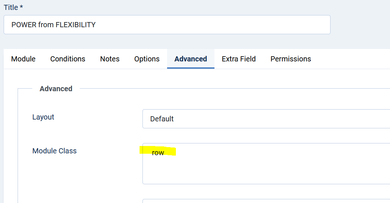Click the active Advanced tab
The image size is (390, 203).
coord(191,59)
